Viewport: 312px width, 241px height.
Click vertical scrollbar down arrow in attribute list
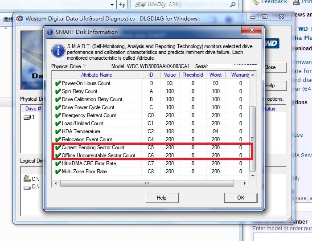click(x=253, y=176)
